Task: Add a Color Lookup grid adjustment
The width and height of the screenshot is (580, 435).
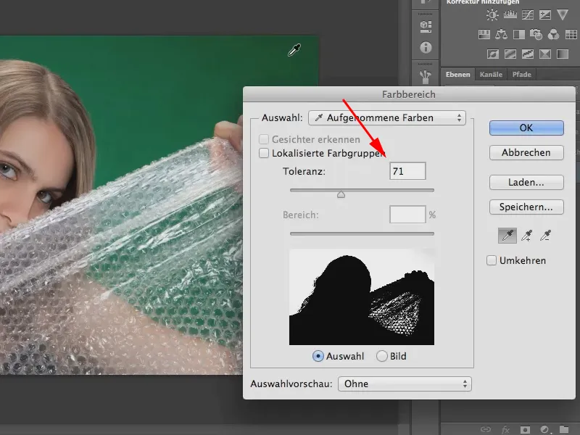Action: (571, 35)
